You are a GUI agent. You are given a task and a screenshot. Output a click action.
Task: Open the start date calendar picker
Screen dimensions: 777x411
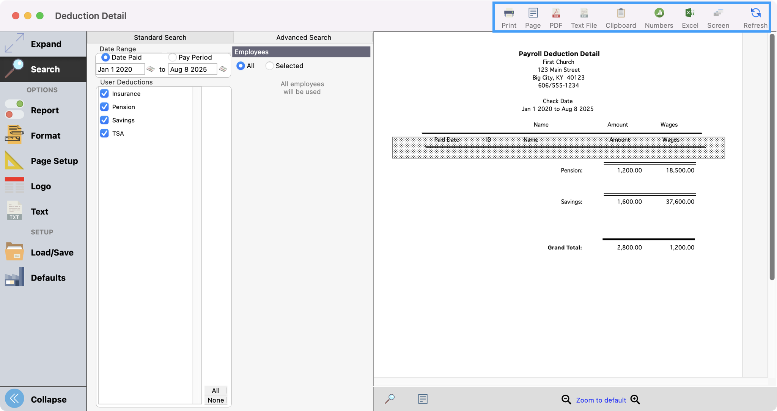[150, 69]
